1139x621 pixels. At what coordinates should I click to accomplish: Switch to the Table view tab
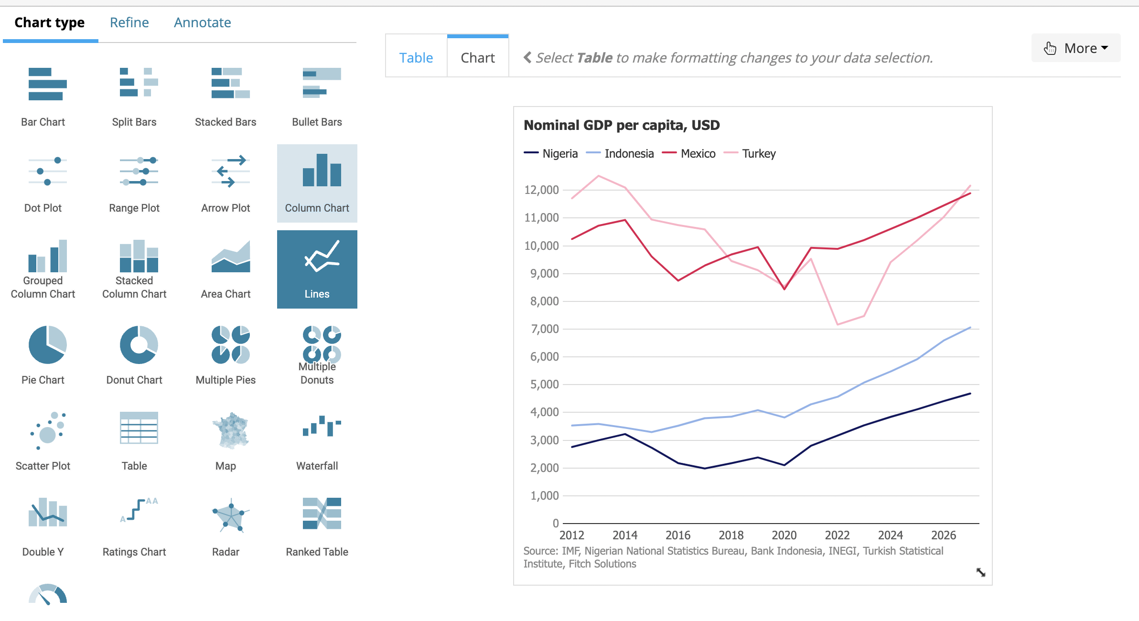(x=416, y=58)
